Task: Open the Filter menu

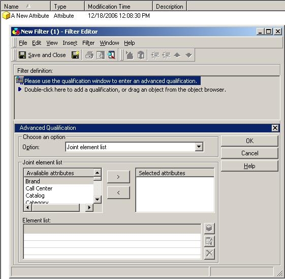Action: coord(88,43)
